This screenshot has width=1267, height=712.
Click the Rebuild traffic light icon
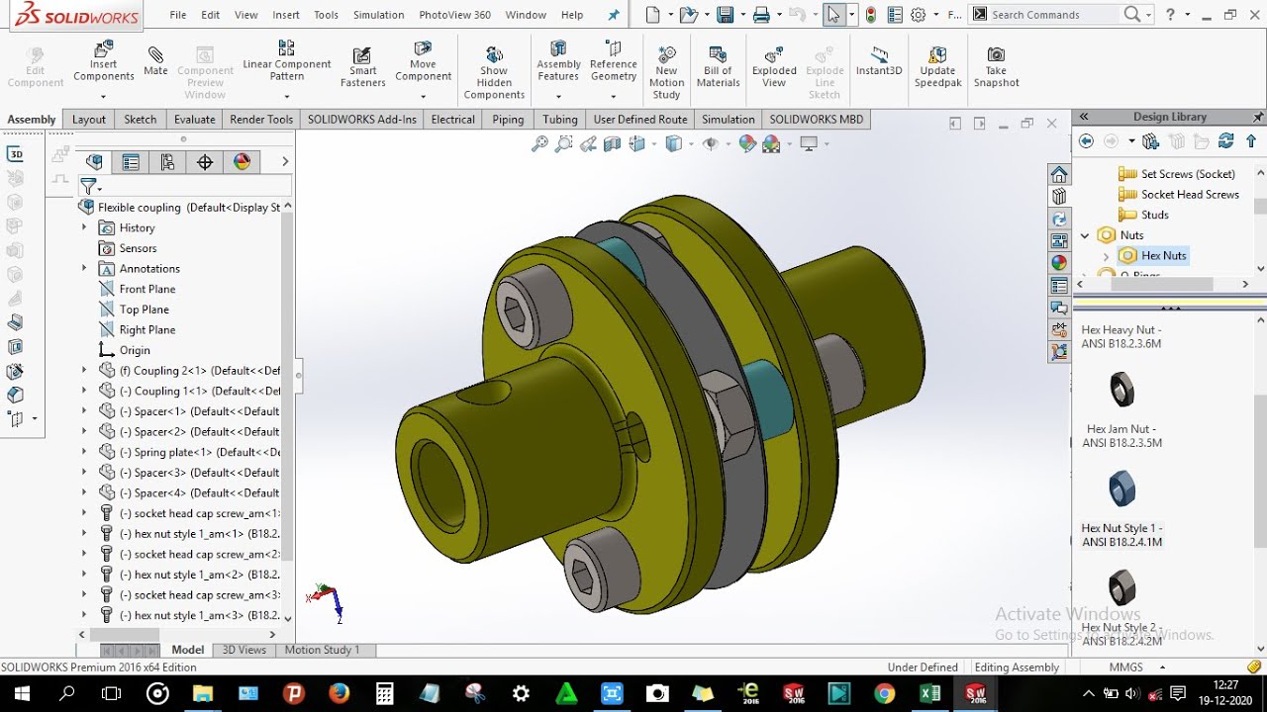point(871,15)
